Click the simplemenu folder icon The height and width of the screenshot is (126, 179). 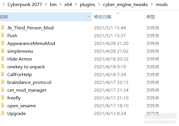tap(3, 51)
